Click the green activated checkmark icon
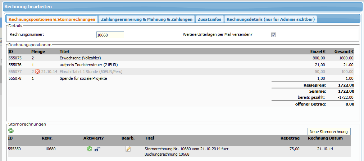This screenshot has width=364, height=161. (90, 149)
